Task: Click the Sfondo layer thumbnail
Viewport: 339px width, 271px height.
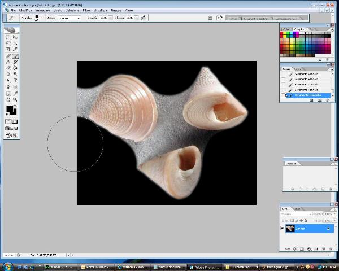Action: 290,229
